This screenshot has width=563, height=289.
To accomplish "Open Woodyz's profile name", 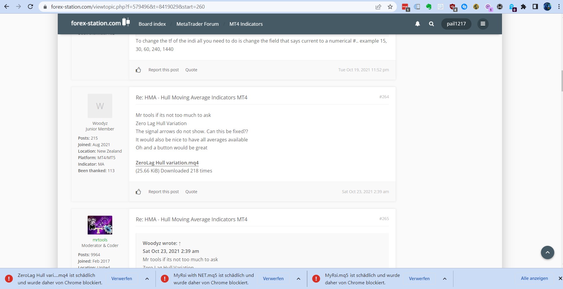I will click(100, 123).
